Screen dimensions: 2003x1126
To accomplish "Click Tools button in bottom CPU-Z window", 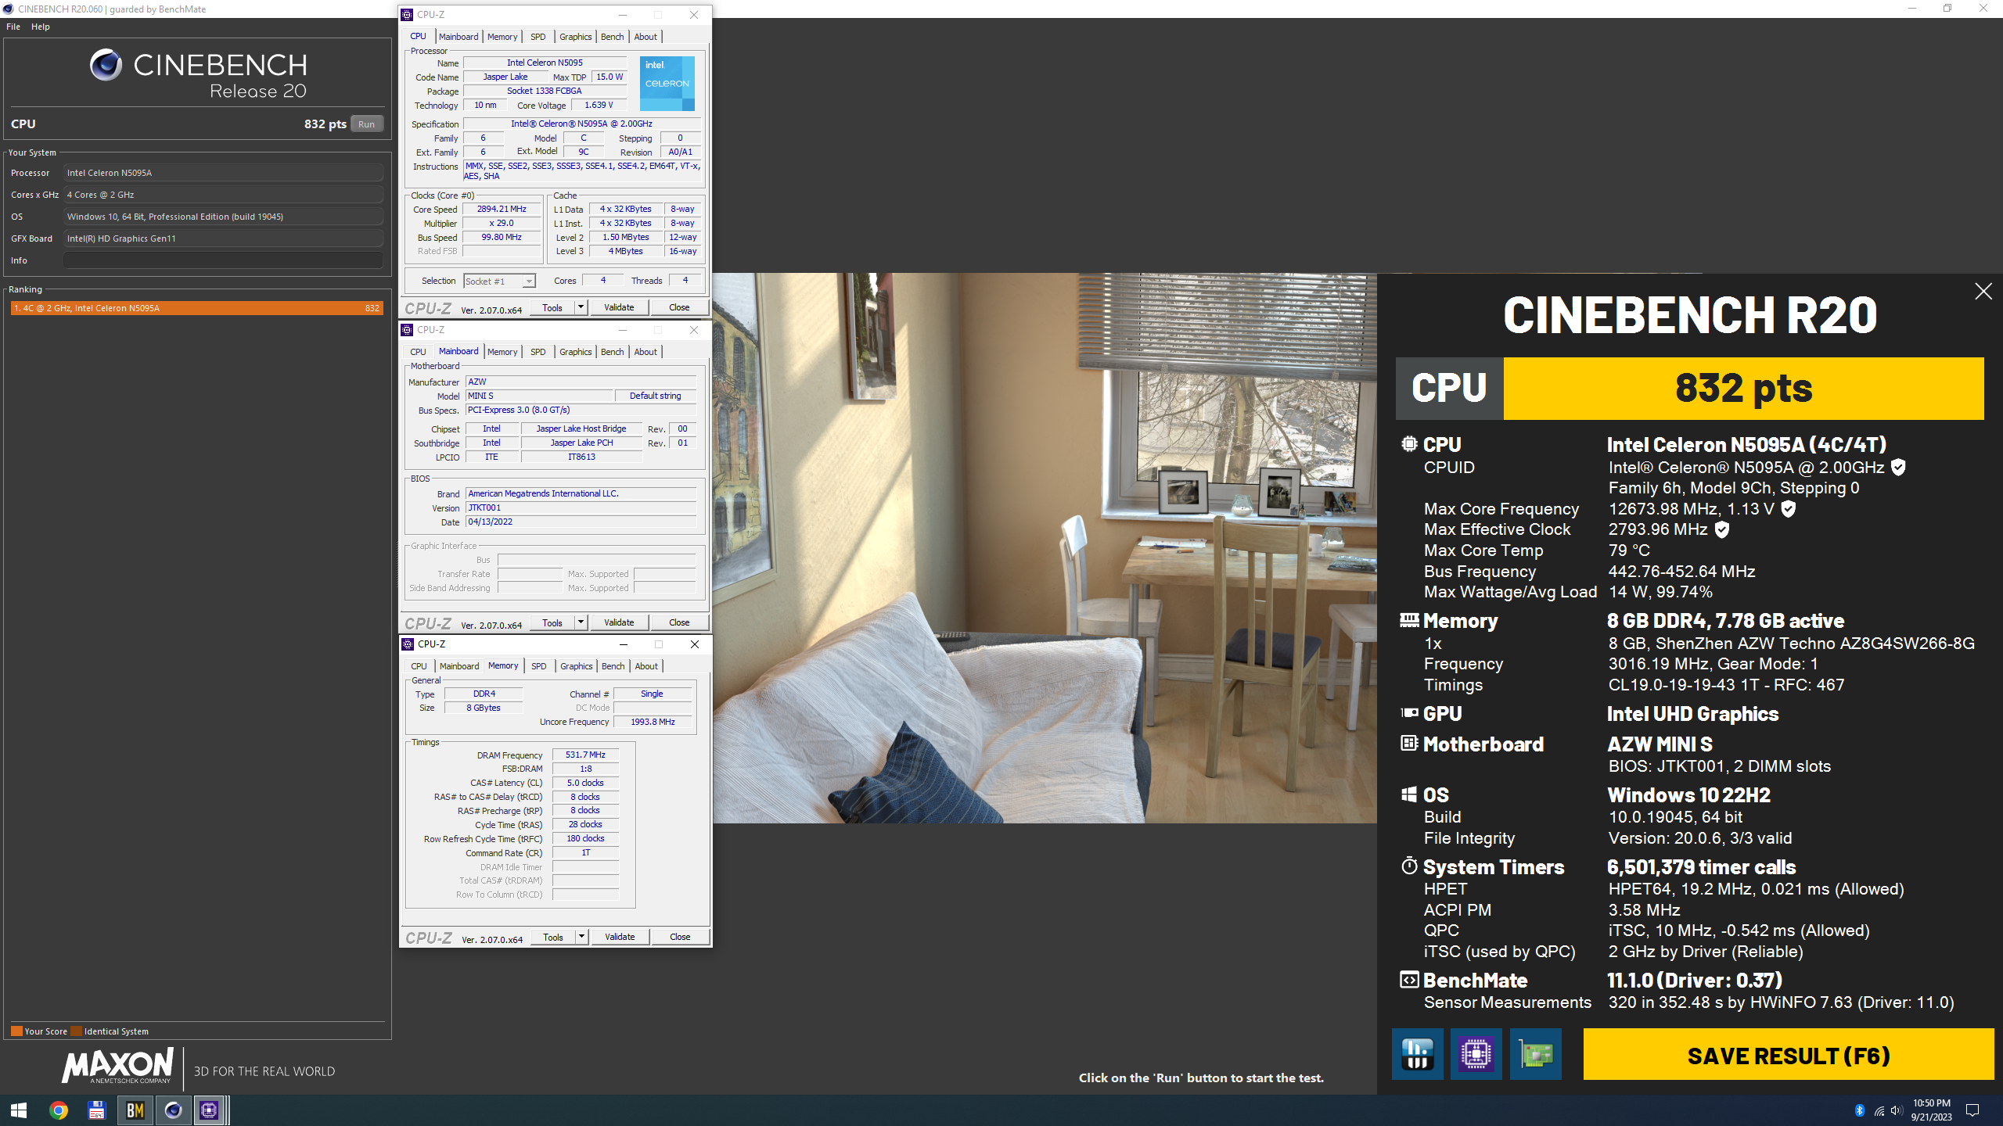I will (x=553, y=937).
